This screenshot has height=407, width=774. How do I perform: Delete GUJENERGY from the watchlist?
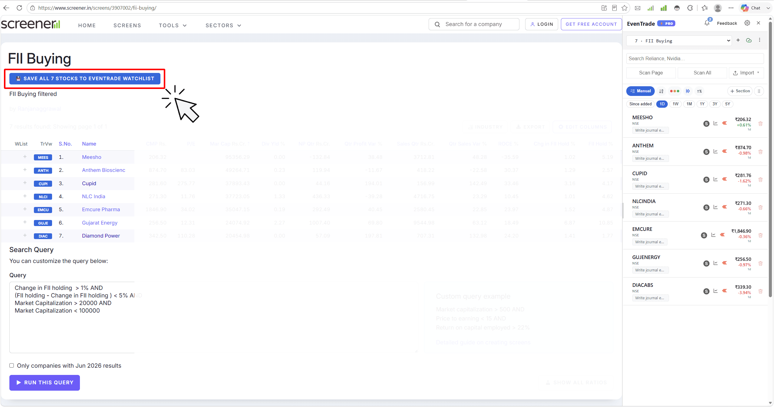[760, 264]
